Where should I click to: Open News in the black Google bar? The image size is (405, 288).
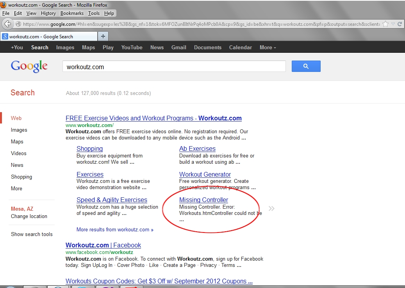pos(157,47)
